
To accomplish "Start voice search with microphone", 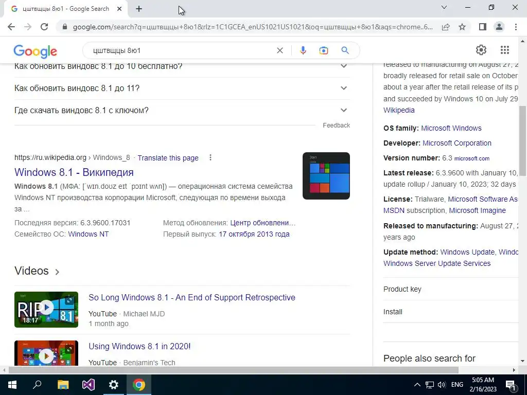I will 303,50.
